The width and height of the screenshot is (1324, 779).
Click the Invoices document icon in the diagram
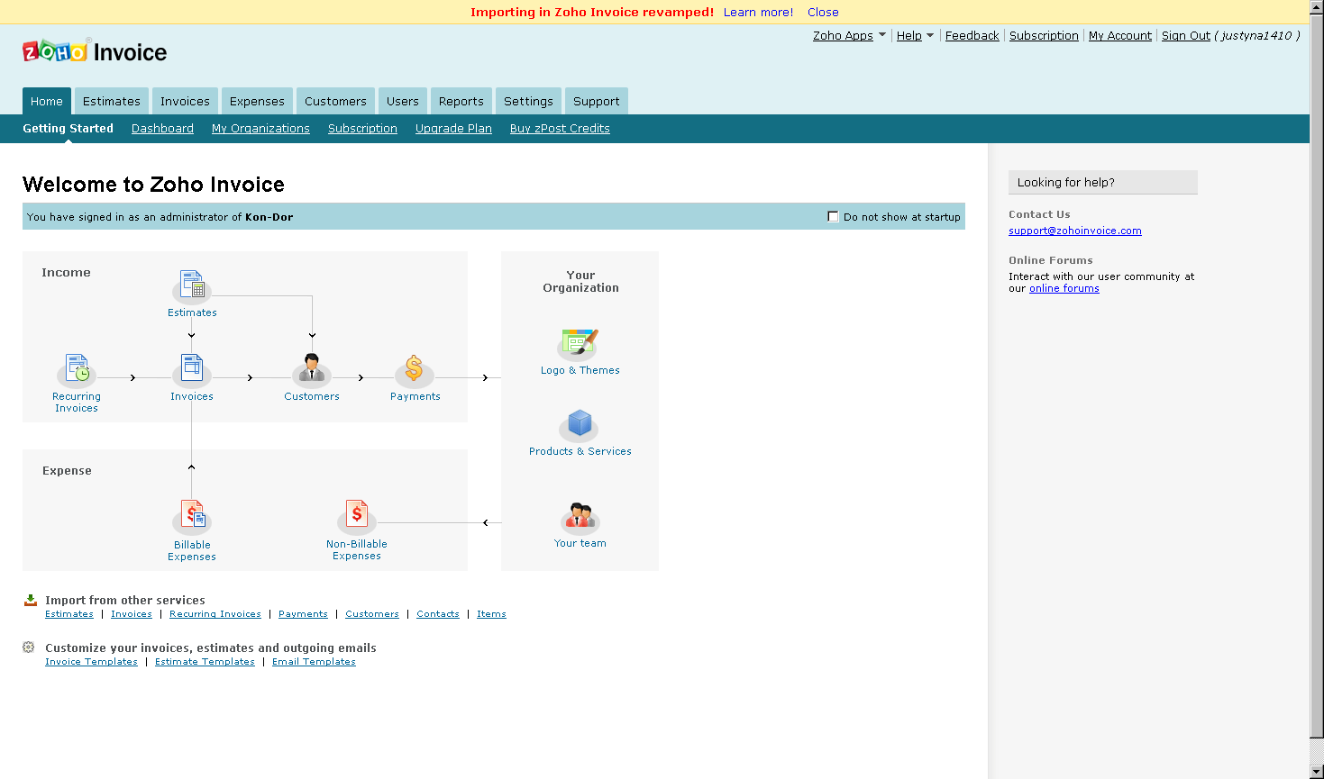coord(192,369)
